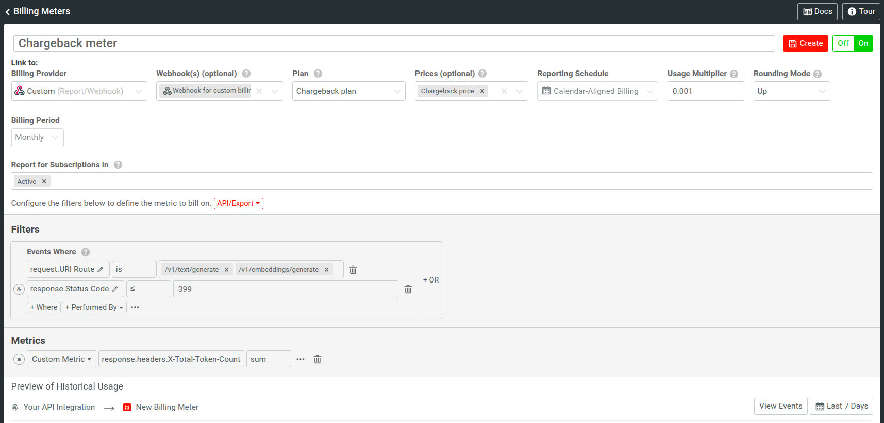The image size is (884, 423).
Task: Edit request.URI Route field pencil
Action: (x=101, y=269)
